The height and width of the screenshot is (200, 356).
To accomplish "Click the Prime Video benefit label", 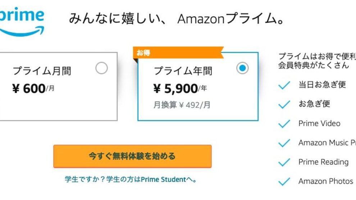I will pyautogui.click(x=319, y=124).
